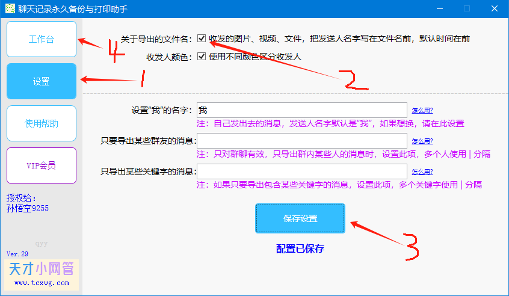Open the 工作台 workbench tab
The height and width of the screenshot is (296, 509).
[42, 39]
